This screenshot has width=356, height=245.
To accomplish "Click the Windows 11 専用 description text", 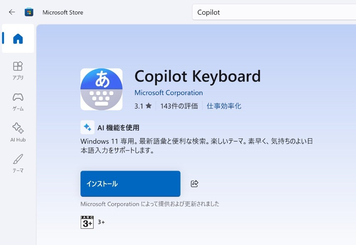I will tap(197, 146).
